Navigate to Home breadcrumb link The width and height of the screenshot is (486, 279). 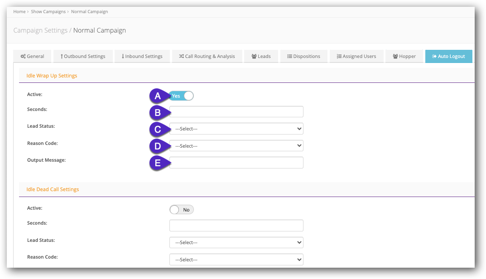[x=19, y=11]
